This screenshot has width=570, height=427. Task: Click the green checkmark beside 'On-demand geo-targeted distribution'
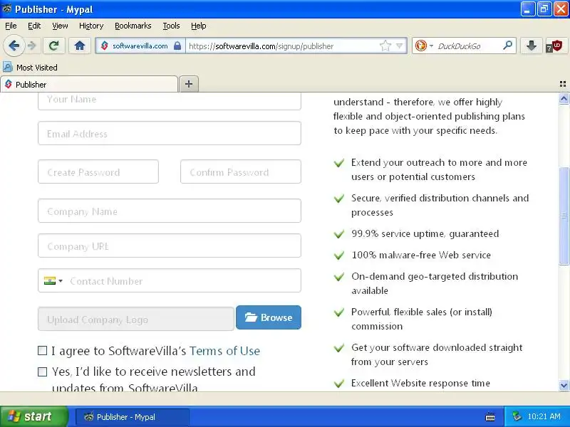point(339,277)
